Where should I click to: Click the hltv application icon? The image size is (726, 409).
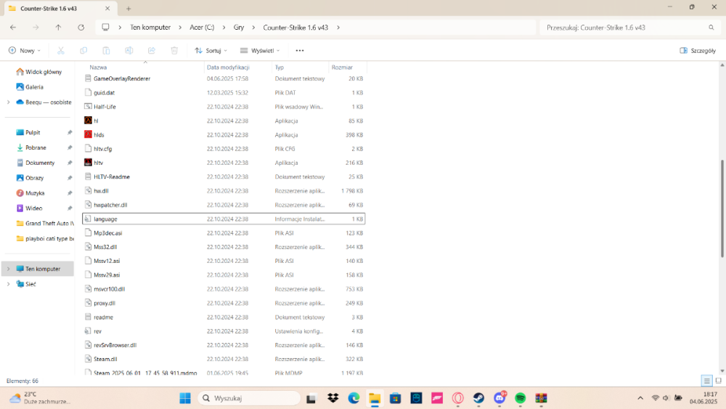point(88,163)
